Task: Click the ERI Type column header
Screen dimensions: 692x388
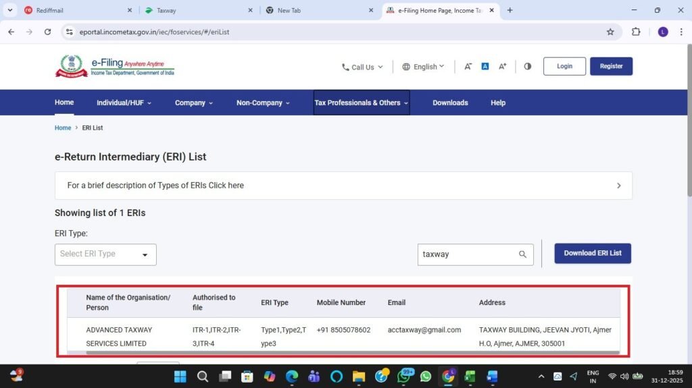Action: click(274, 302)
